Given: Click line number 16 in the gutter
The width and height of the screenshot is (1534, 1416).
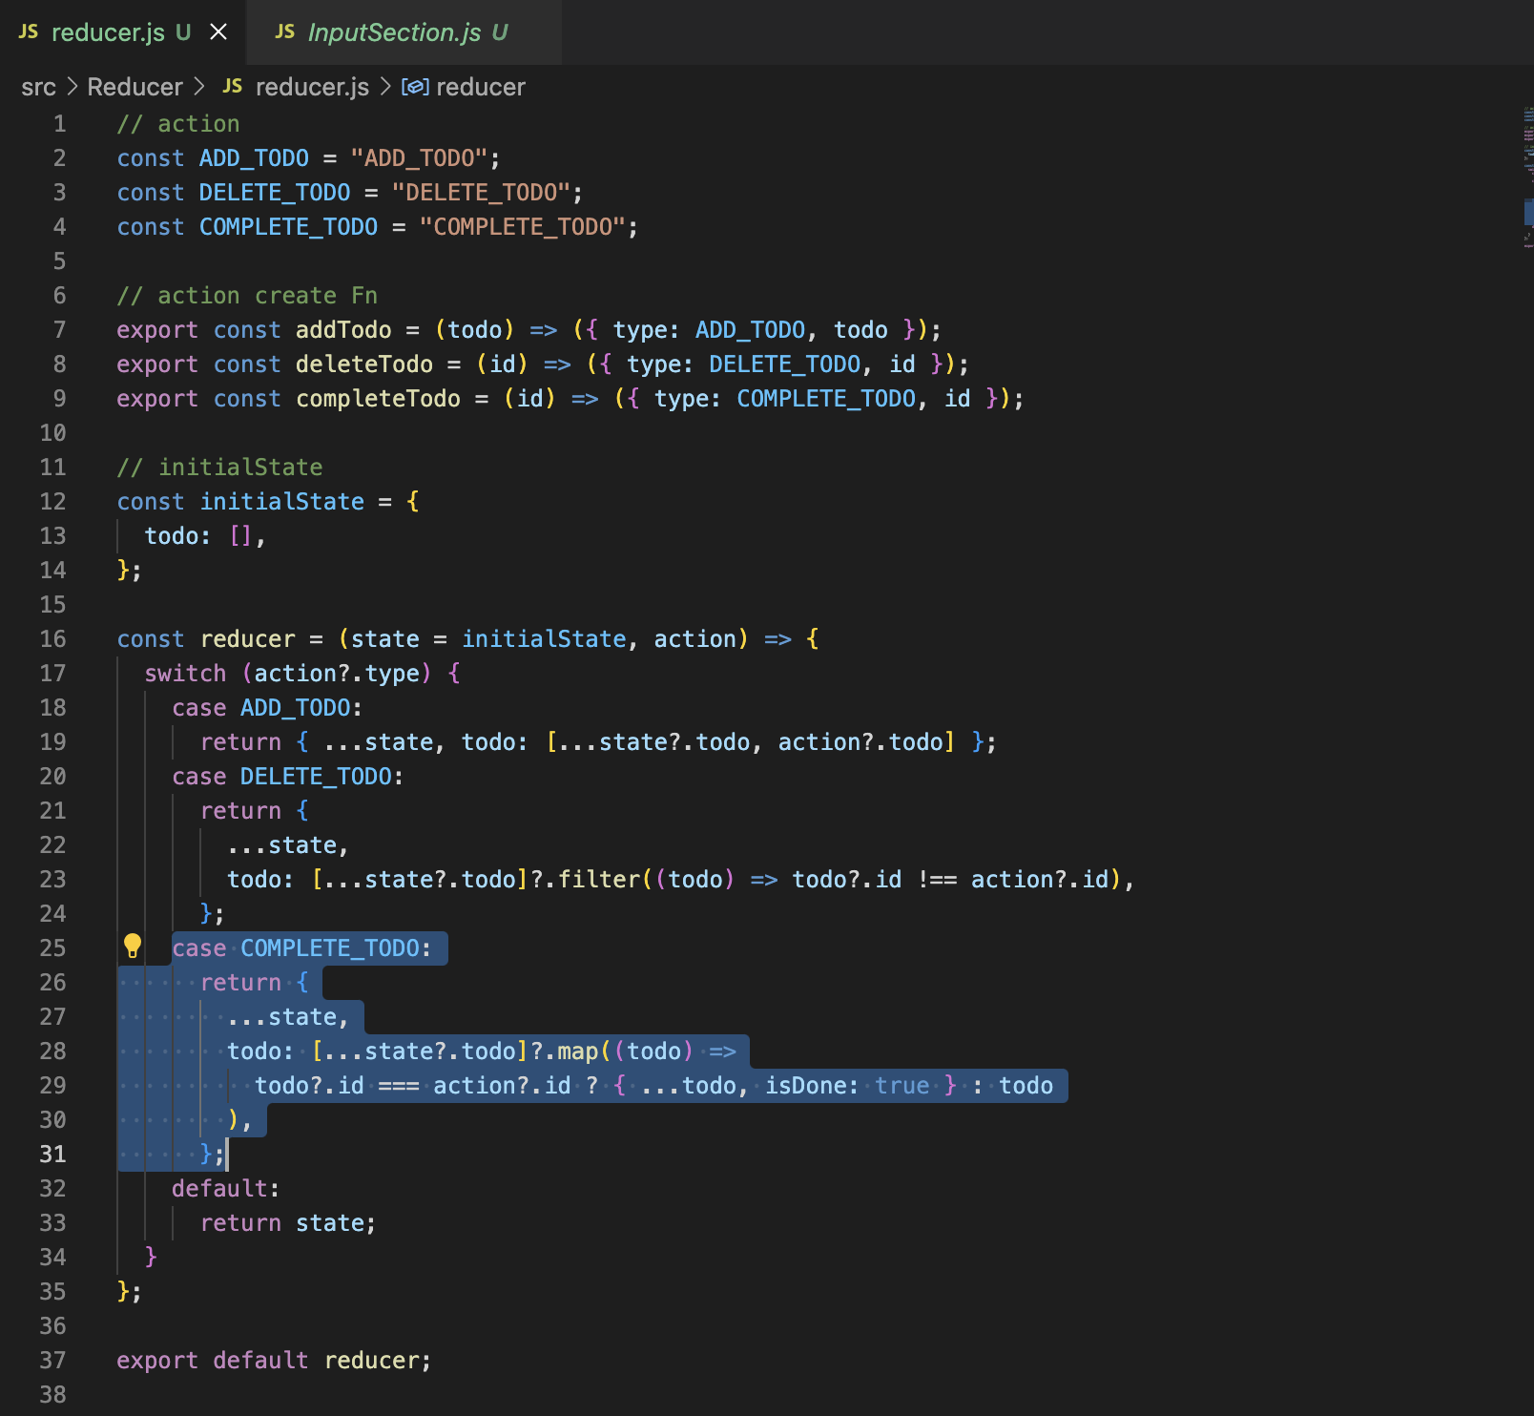Looking at the screenshot, I should click(53, 639).
